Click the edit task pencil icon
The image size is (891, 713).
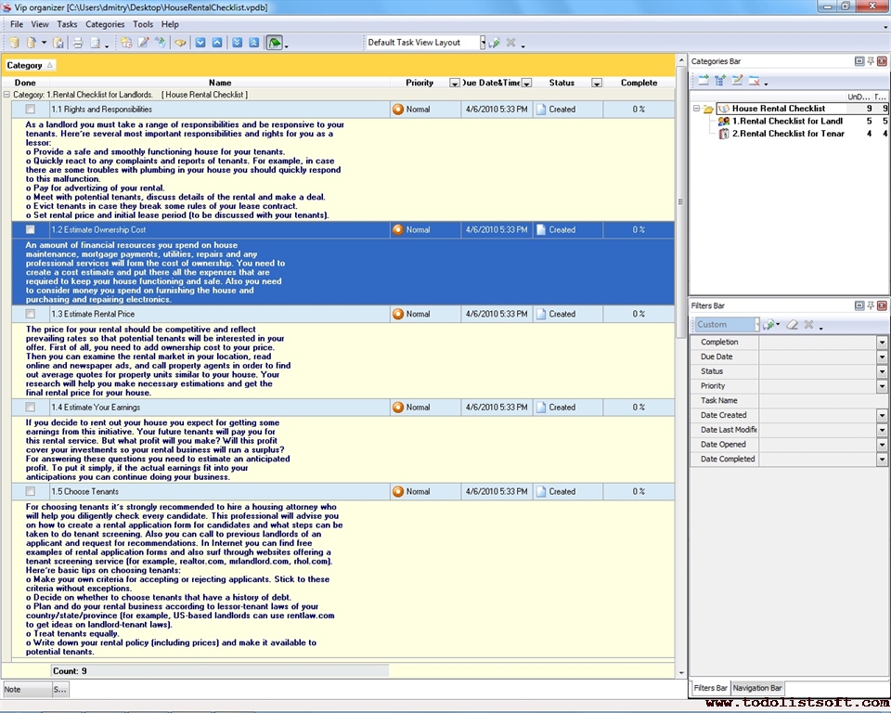tap(143, 43)
